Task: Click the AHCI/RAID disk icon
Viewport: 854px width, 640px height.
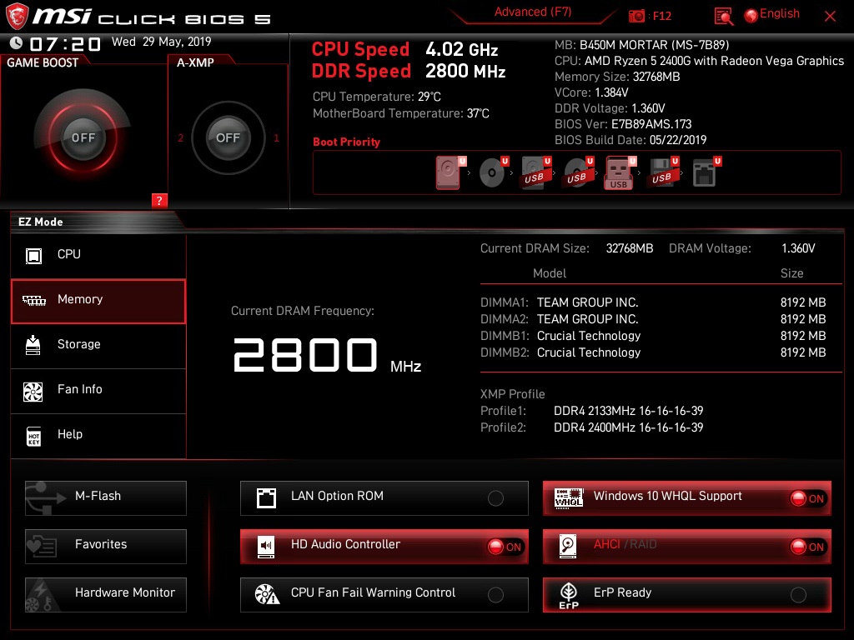Action: 567,546
